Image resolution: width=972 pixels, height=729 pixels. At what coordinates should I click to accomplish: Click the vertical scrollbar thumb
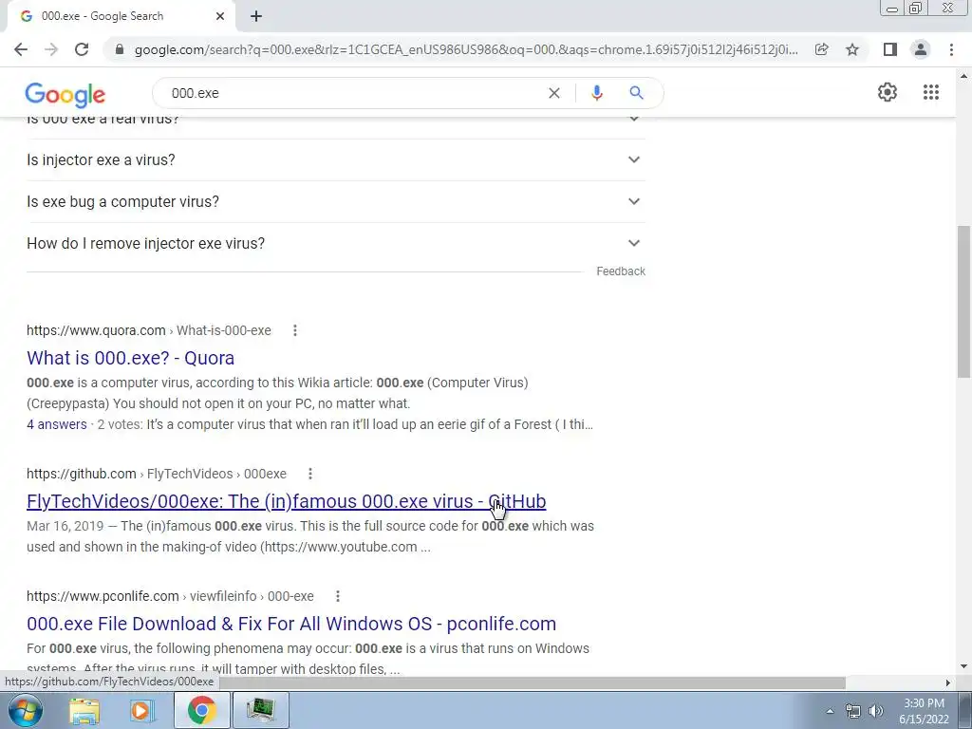(963, 301)
